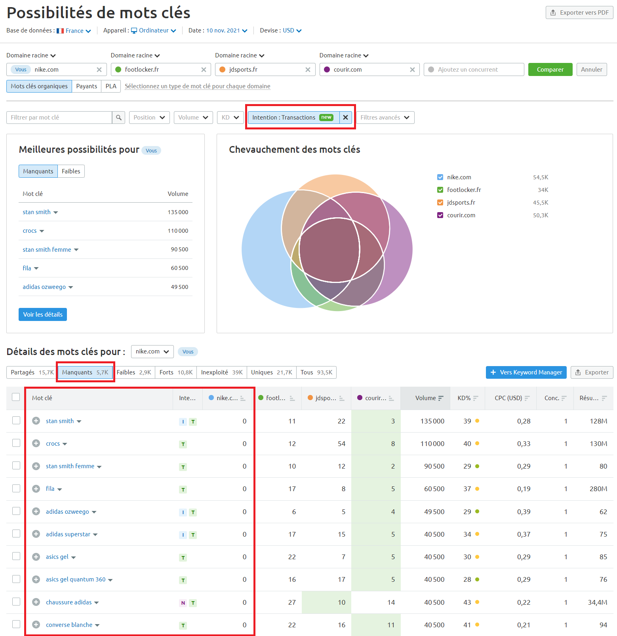Add stan smith femme with plus icon
The height and width of the screenshot is (636, 617).
(36, 466)
